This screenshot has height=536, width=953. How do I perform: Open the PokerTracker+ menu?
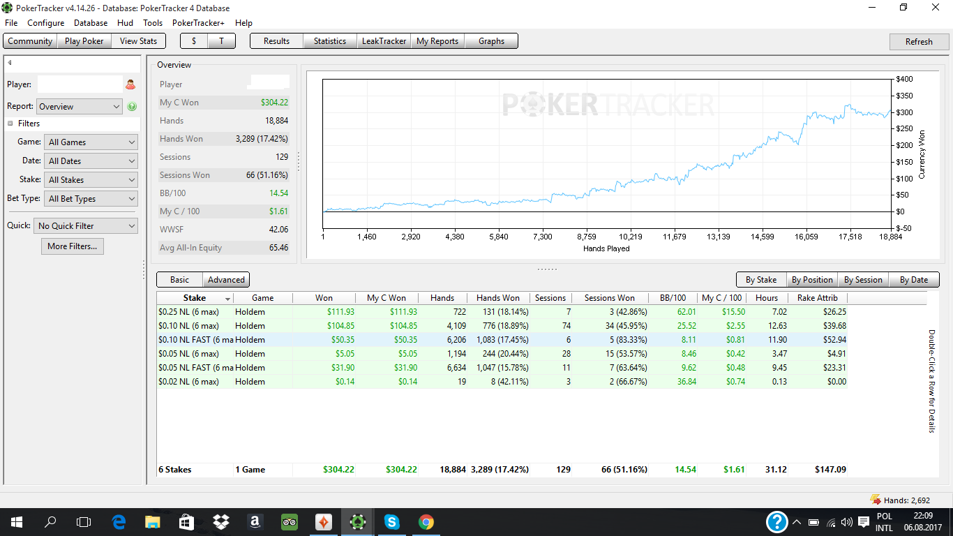[x=198, y=23]
